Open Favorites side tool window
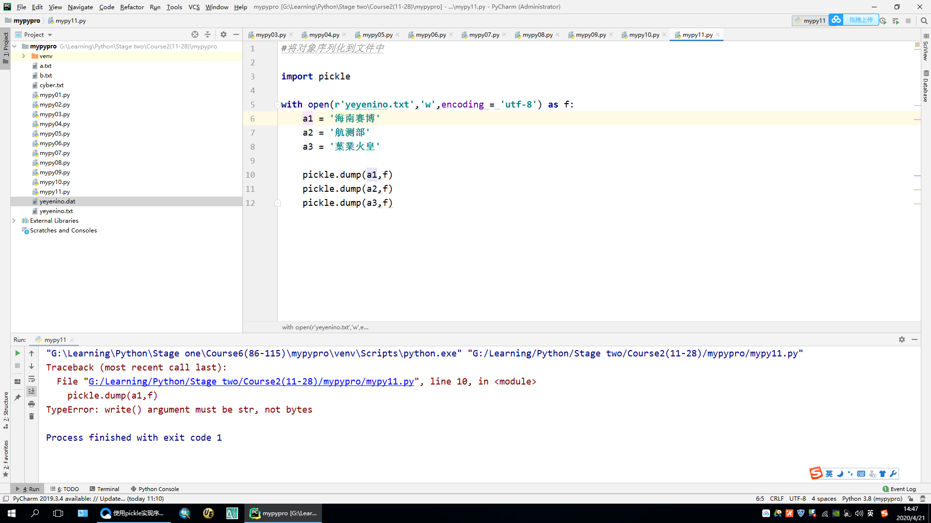 pyautogui.click(x=5, y=458)
